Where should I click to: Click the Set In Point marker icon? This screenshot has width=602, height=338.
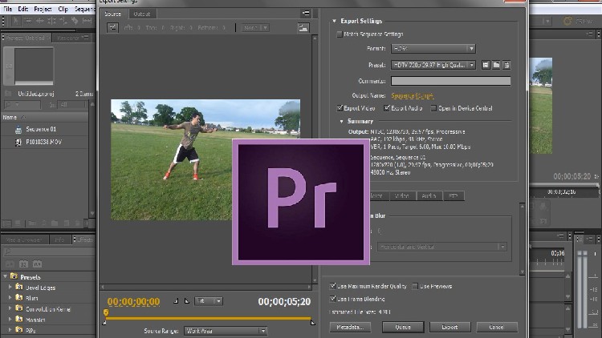[176, 301]
